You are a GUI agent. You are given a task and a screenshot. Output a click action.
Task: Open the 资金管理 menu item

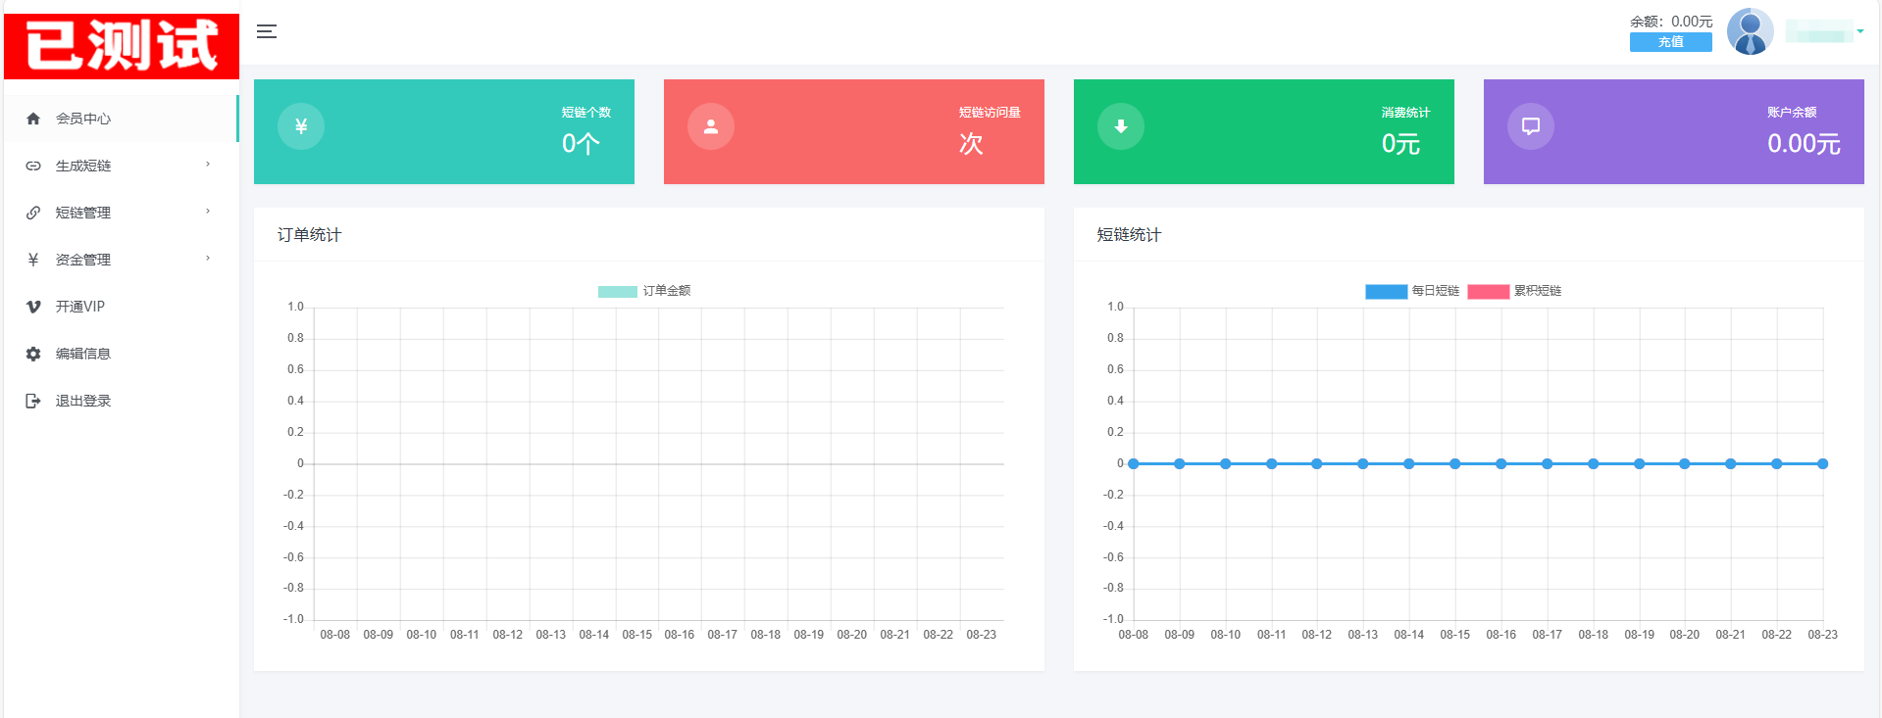[x=121, y=260]
